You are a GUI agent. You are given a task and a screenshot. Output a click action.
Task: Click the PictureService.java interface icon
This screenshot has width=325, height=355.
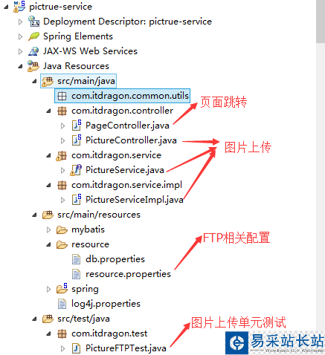[76, 170]
